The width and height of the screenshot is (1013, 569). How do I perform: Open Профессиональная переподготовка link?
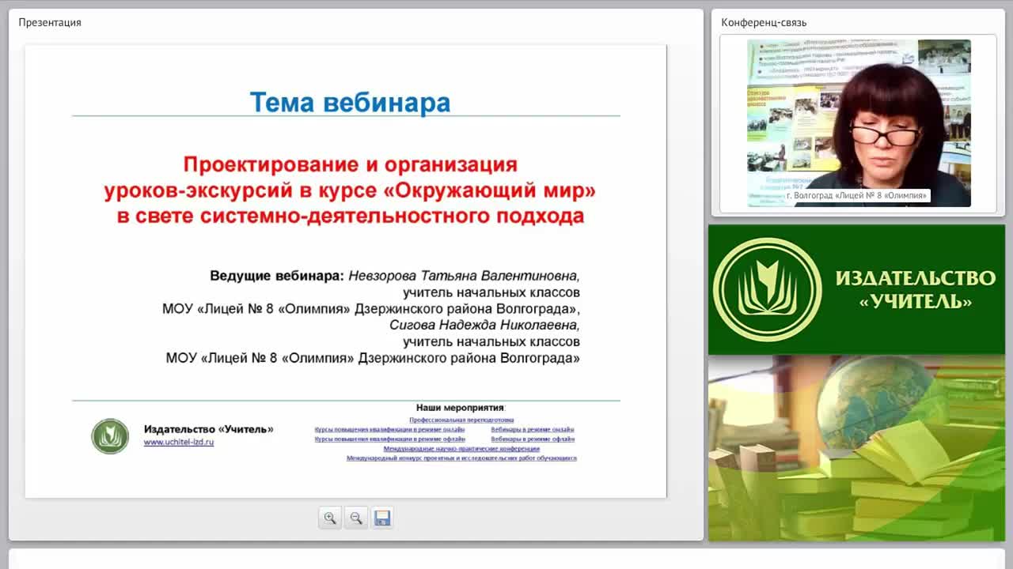coord(461,420)
